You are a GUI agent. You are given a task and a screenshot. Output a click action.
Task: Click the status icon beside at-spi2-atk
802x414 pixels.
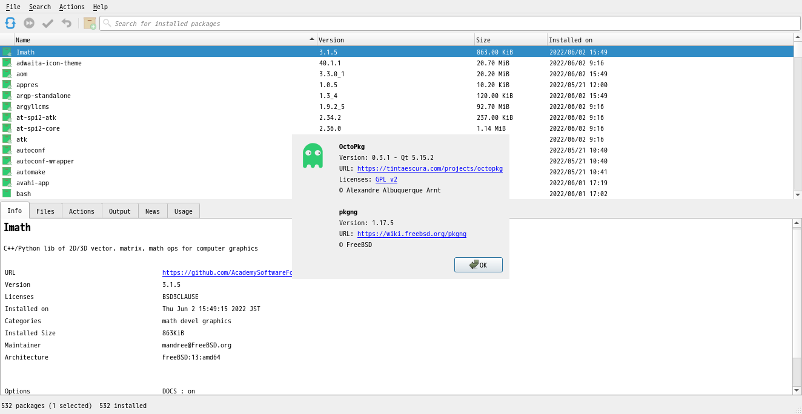(x=7, y=117)
